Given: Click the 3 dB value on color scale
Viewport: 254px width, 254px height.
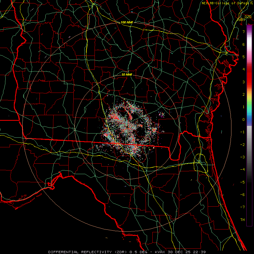Looking at the screenshot, I should [244, 82].
